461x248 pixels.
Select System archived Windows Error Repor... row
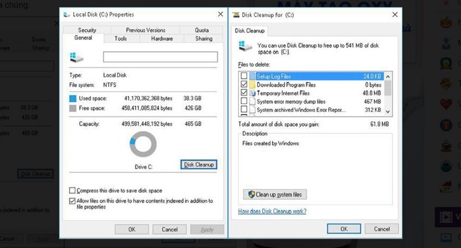pos(311,110)
